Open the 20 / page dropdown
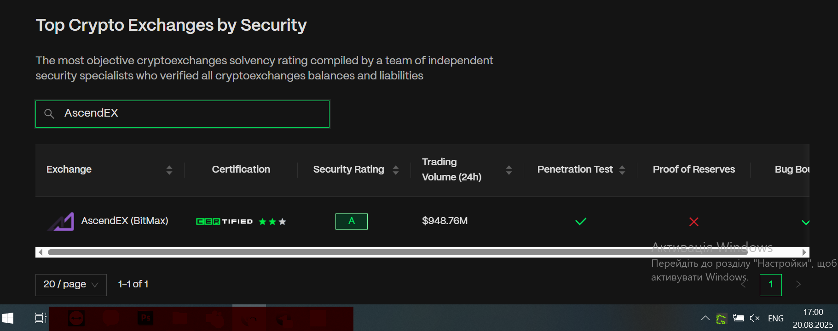 71,285
